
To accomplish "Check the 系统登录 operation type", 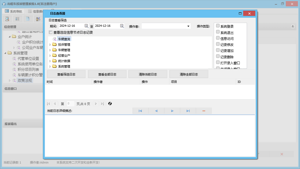I will click(218, 26).
